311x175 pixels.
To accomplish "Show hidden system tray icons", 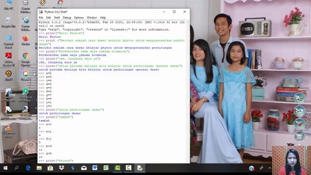I will pos(269,168).
